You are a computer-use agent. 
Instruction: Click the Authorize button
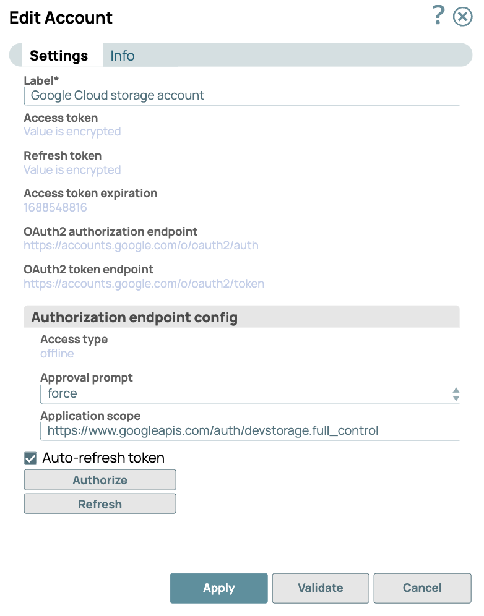[100, 480]
